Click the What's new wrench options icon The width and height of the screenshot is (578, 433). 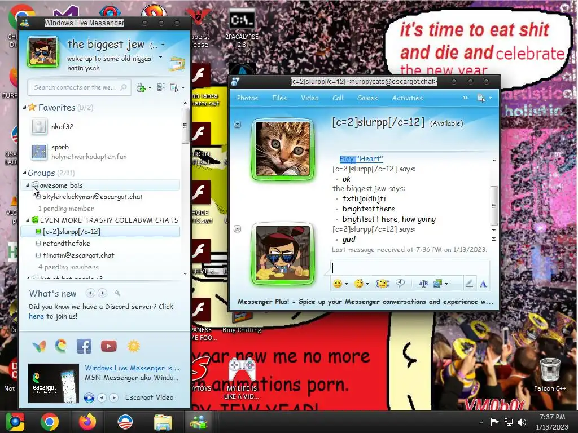pos(117,293)
